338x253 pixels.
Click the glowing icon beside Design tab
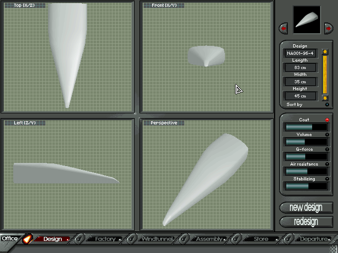click(x=27, y=239)
